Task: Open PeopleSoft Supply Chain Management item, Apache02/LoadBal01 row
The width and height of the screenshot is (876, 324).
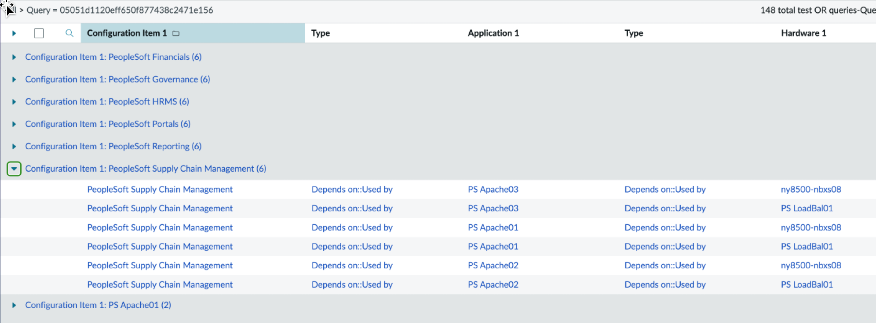Action: pyautogui.click(x=160, y=285)
